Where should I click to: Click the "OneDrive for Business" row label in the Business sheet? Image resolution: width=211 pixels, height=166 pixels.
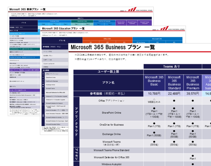point(111,125)
